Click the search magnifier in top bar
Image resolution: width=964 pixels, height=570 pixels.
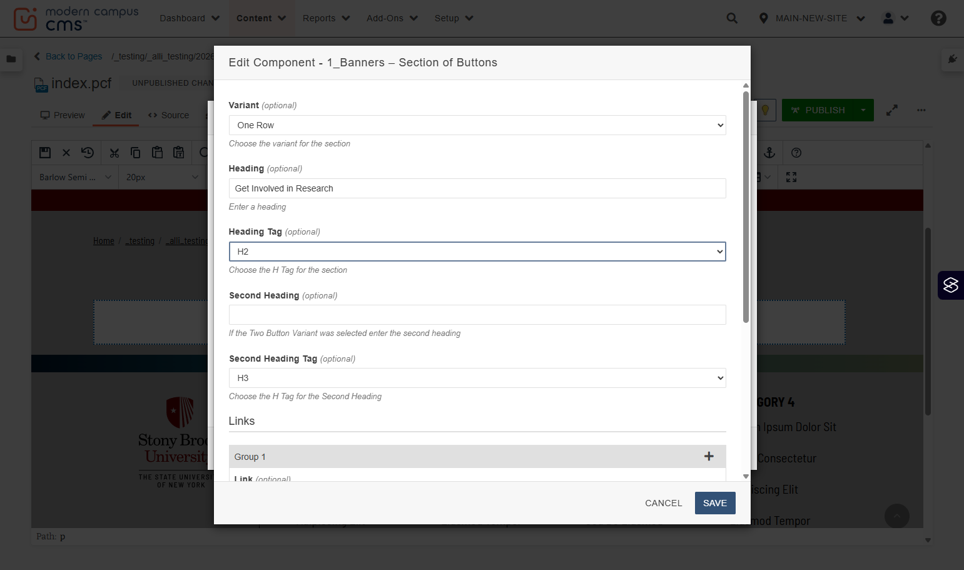click(732, 18)
